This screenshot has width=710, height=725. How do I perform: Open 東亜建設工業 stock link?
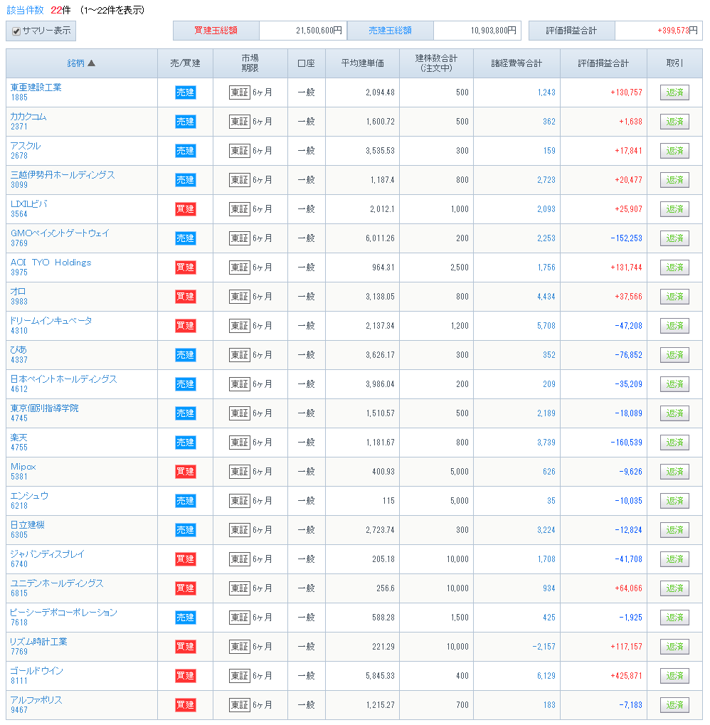[x=36, y=88]
